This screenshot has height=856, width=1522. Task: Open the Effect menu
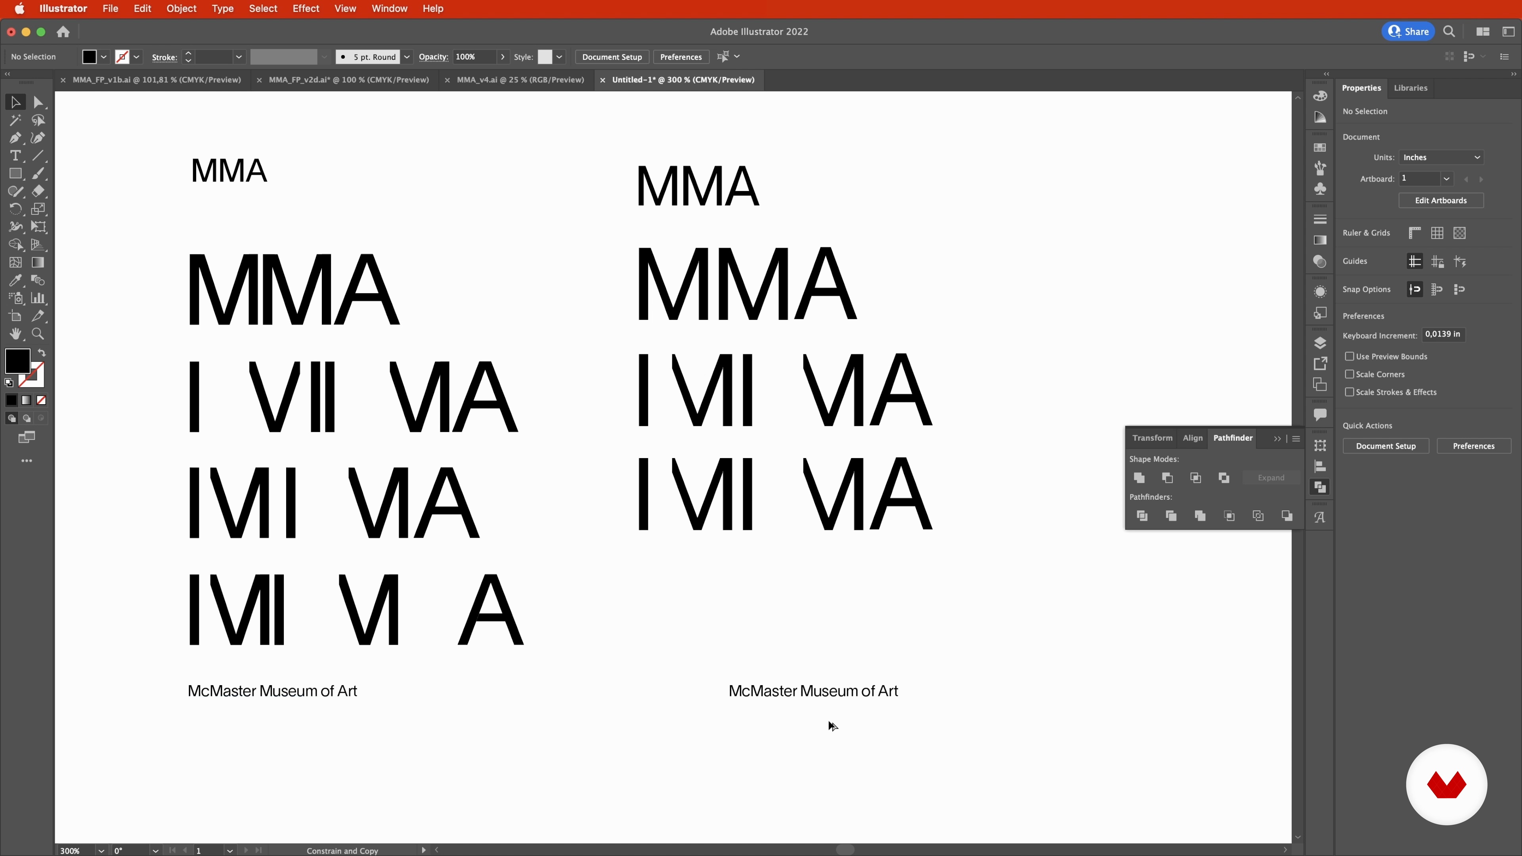306,8
